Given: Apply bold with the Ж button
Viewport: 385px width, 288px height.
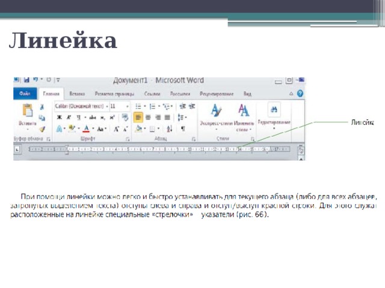Looking at the screenshot, I should coord(59,118).
